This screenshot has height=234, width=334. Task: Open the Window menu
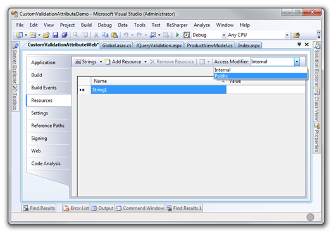tap(225, 25)
